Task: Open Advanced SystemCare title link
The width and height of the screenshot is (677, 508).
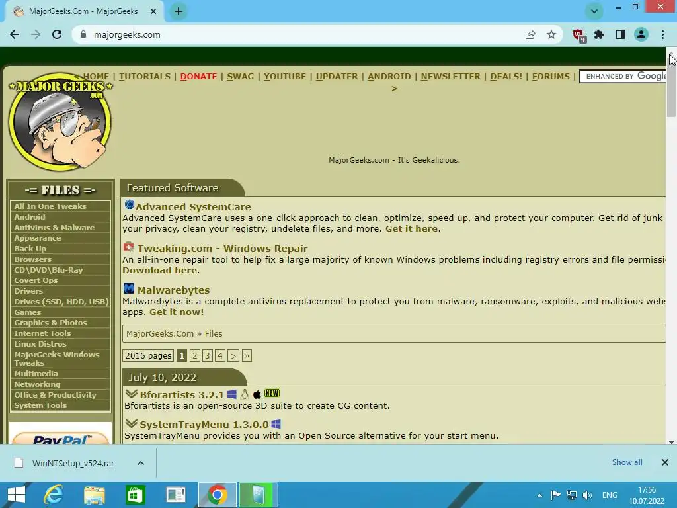Action: click(x=193, y=207)
